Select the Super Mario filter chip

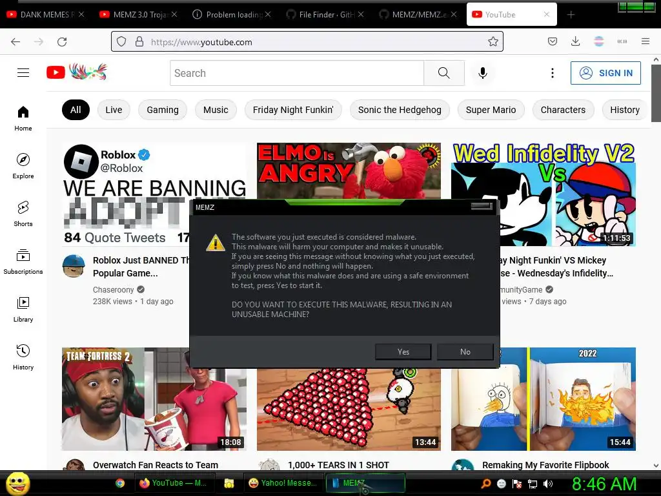coord(491,110)
